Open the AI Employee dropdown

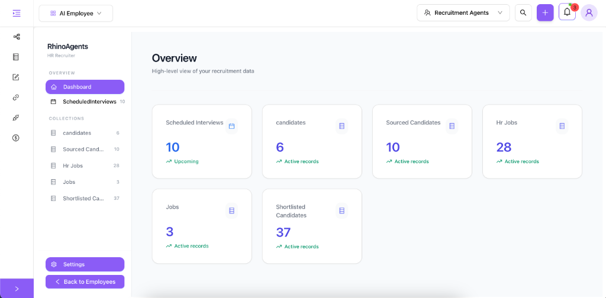(x=76, y=13)
